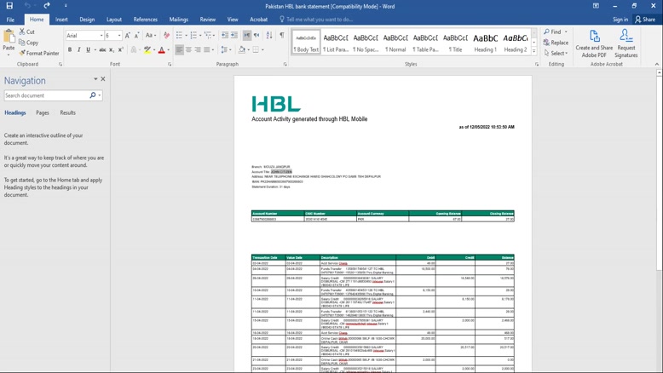Open the References ribbon tab
663x373 pixels.
tap(145, 19)
